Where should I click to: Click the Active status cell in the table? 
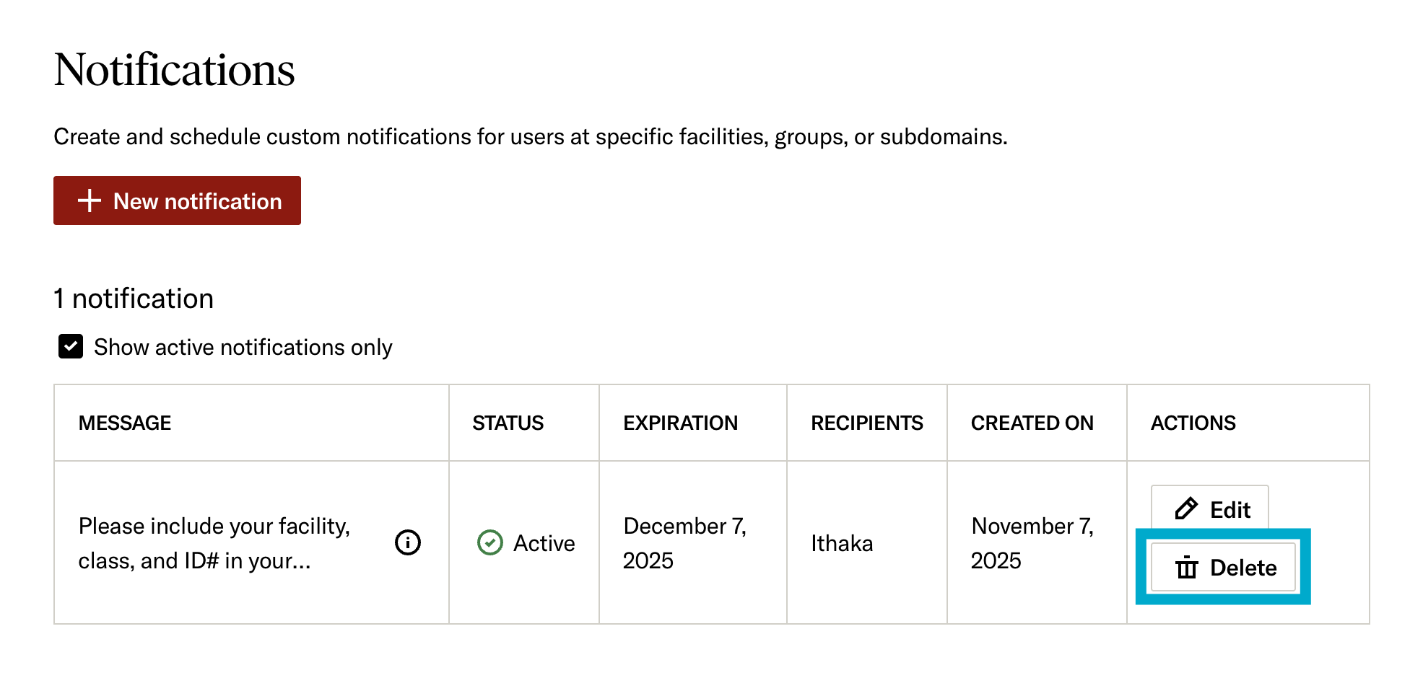point(525,543)
